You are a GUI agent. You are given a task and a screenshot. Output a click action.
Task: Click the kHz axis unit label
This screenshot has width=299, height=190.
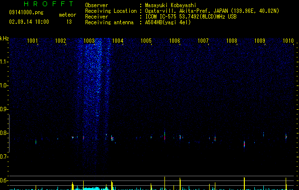click(4, 38)
